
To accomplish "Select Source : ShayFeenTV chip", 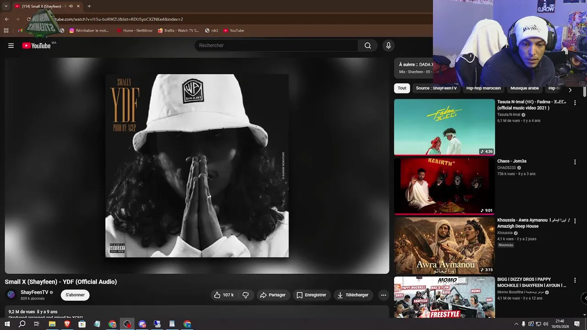I will click(x=436, y=88).
